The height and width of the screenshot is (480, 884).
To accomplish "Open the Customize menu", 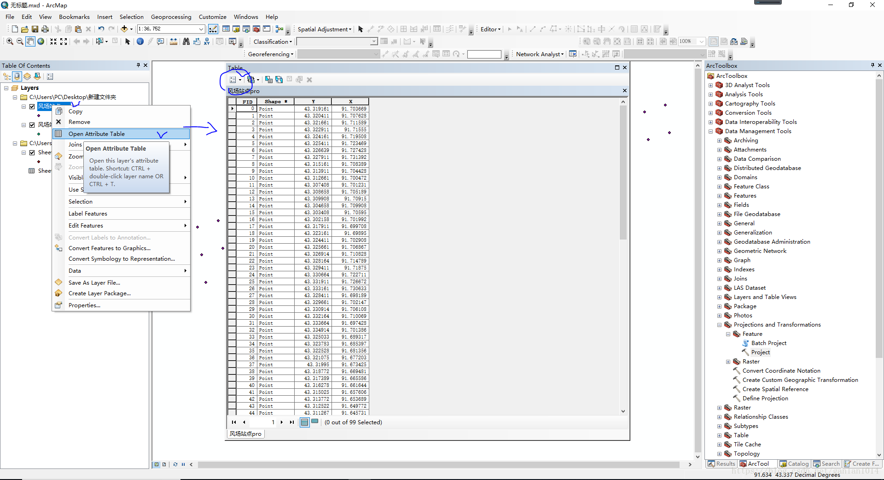I will [x=212, y=17].
